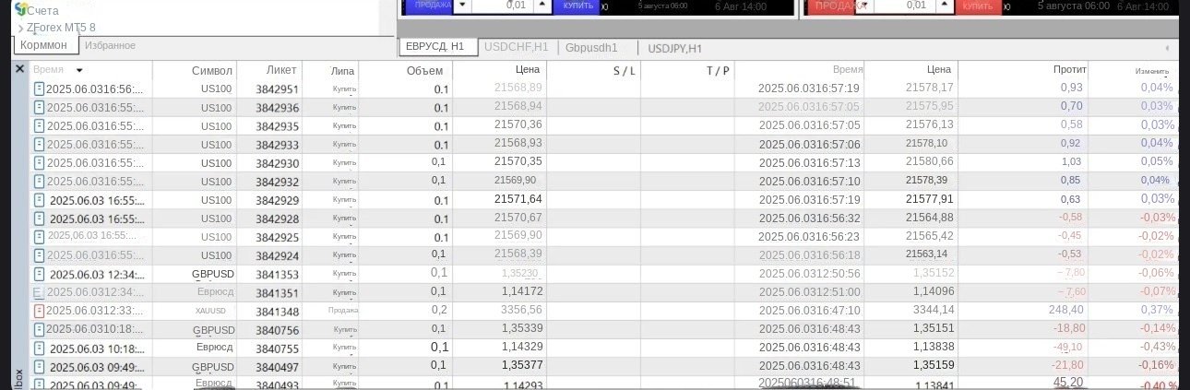Click price value 1,14172

click(522, 291)
